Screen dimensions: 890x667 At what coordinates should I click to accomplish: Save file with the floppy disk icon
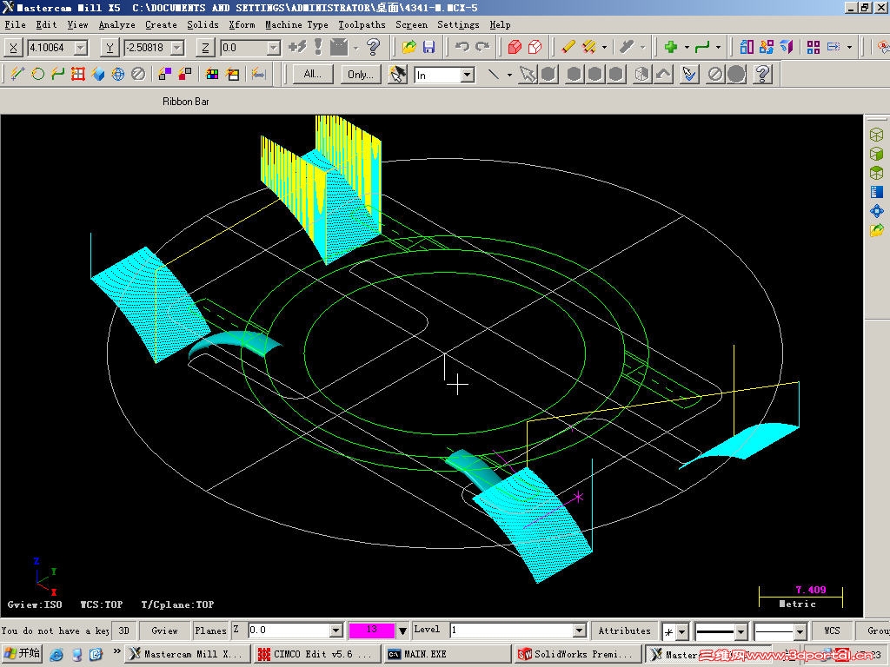(429, 47)
